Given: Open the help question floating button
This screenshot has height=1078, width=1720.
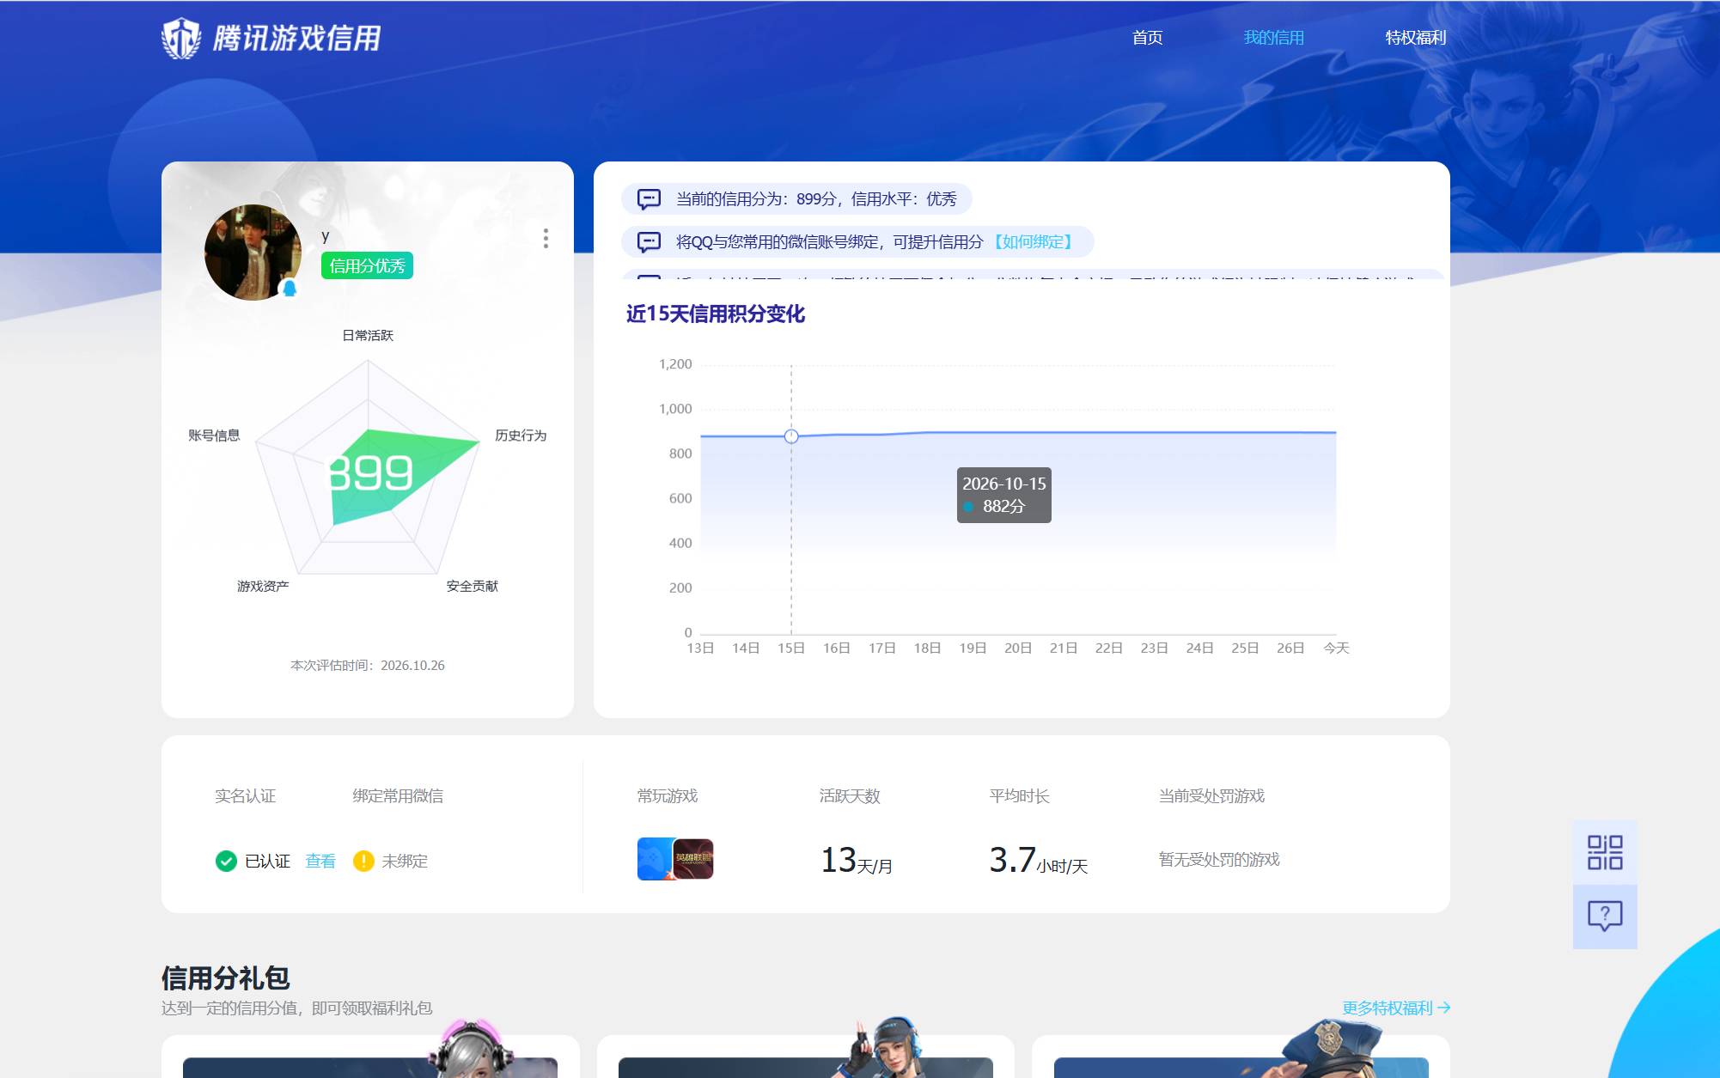Looking at the screenshot, I should (1604, 917).
